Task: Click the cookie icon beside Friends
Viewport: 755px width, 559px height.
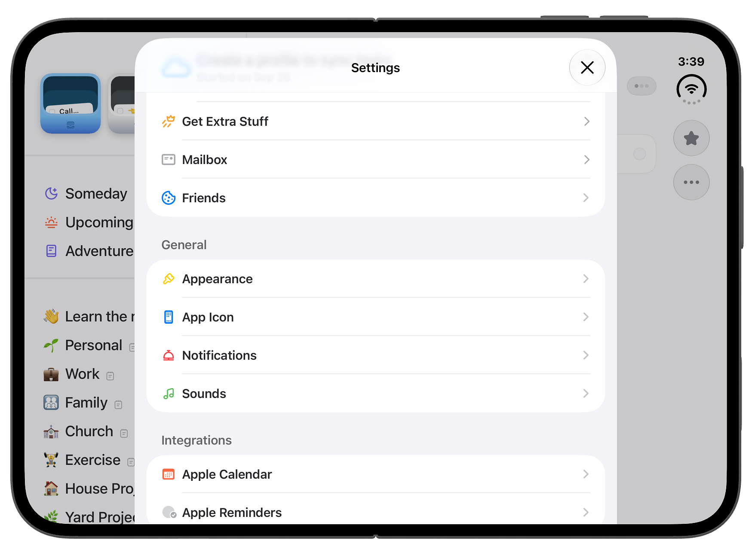Action: point(169,198)
